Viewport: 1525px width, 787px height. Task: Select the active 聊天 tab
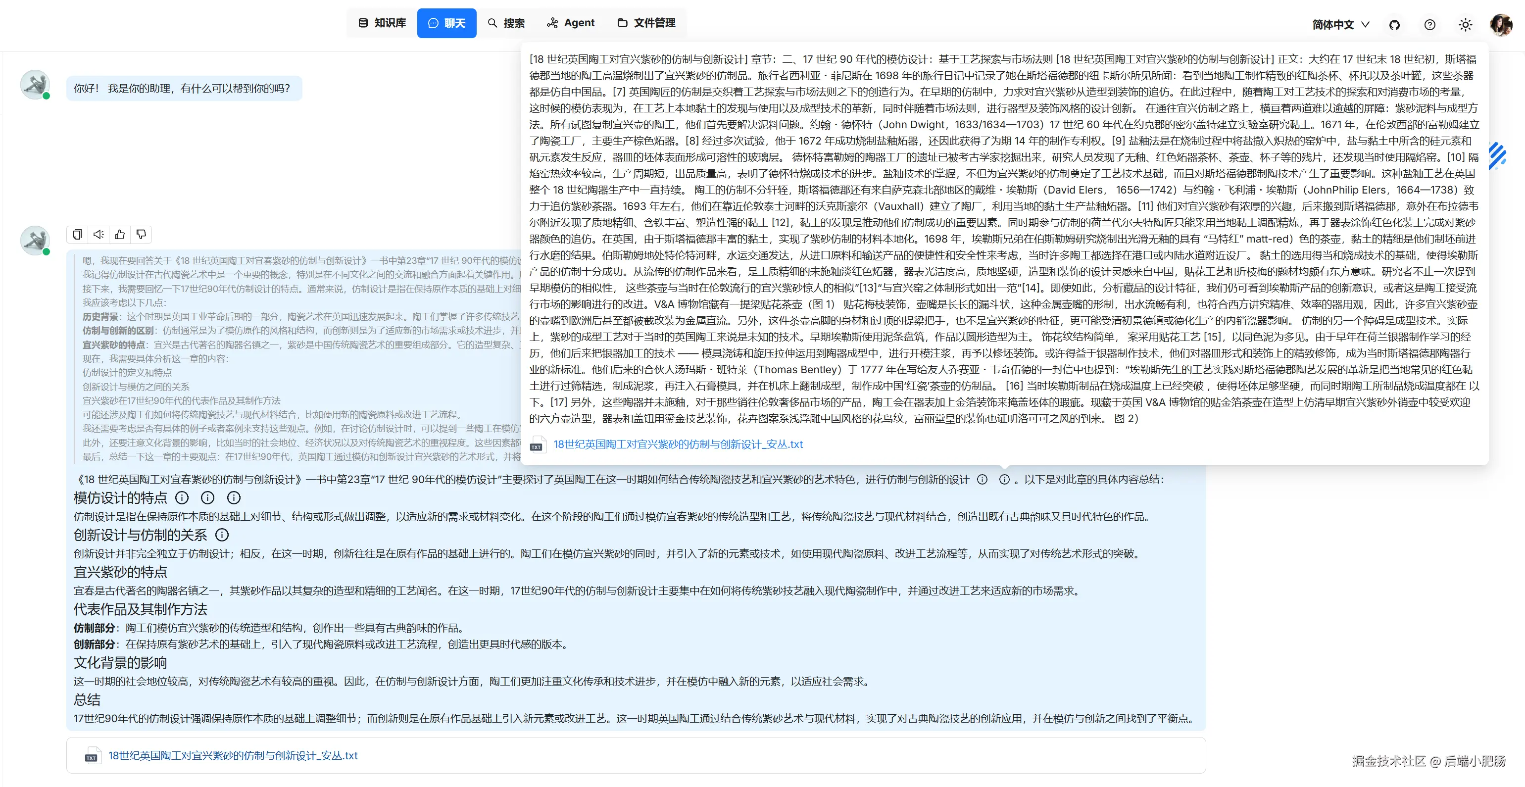click(x=447, y=23)
